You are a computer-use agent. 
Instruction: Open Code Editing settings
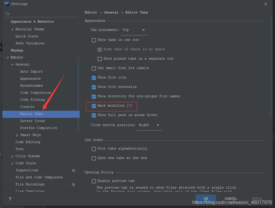[28, 142]
